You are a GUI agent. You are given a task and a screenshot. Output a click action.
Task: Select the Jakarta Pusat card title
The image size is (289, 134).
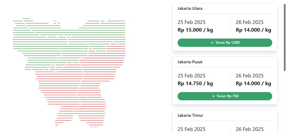point(190,62)
